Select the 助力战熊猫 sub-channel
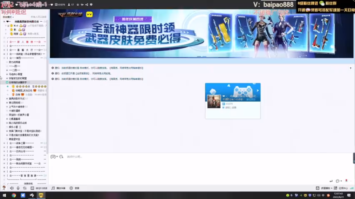The width and height of the screenshot is (355, 199). coord(15,62)
